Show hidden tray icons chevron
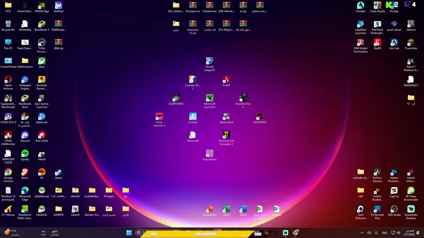Image resolution: width=424 pixels, height=238 pixels. click(362, 233)
